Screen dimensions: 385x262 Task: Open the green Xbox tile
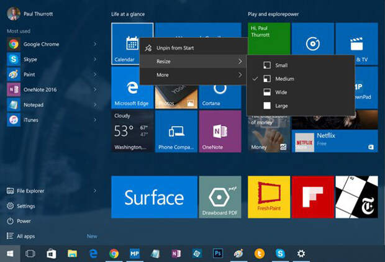point(269,38)
